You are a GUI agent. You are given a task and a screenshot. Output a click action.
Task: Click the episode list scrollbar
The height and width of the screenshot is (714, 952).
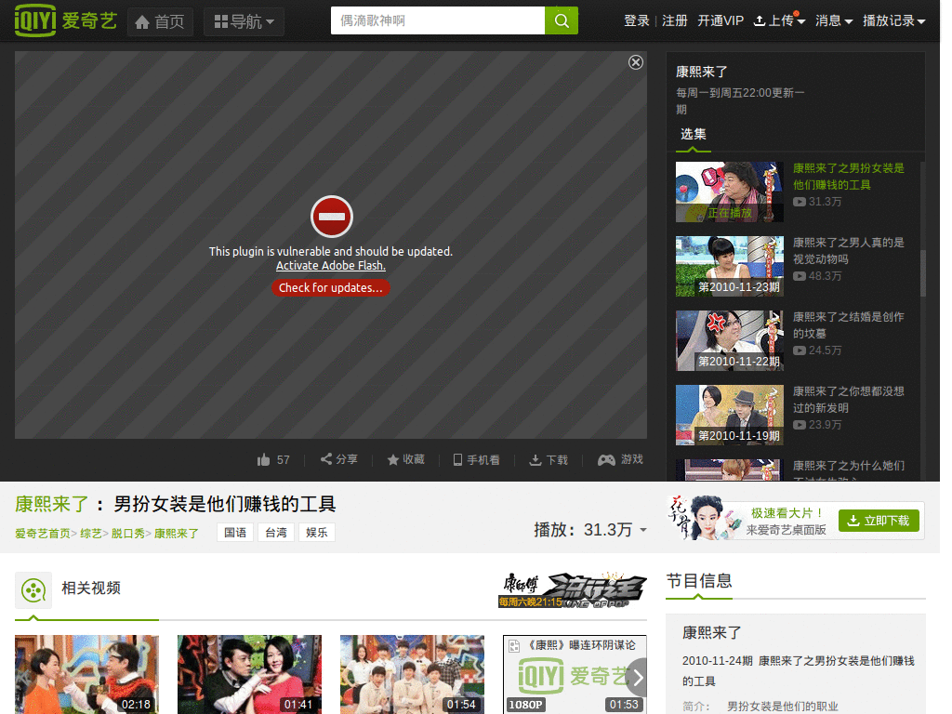(923, 273)
